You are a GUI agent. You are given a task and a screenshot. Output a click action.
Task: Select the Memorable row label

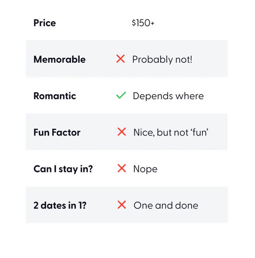[60, 59]
